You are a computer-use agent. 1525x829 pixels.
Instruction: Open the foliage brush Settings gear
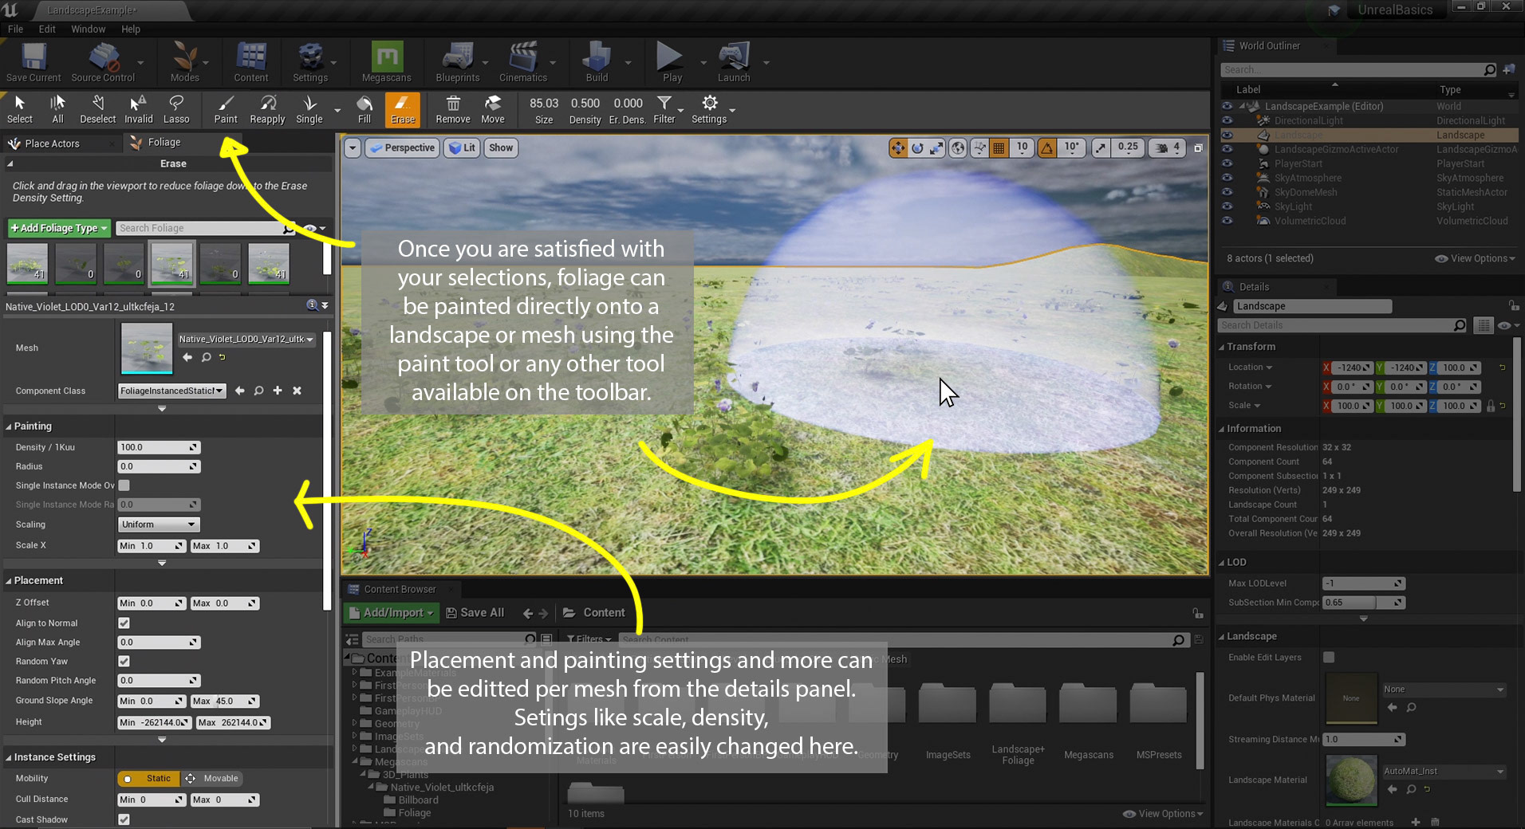[x=709, y=110]
